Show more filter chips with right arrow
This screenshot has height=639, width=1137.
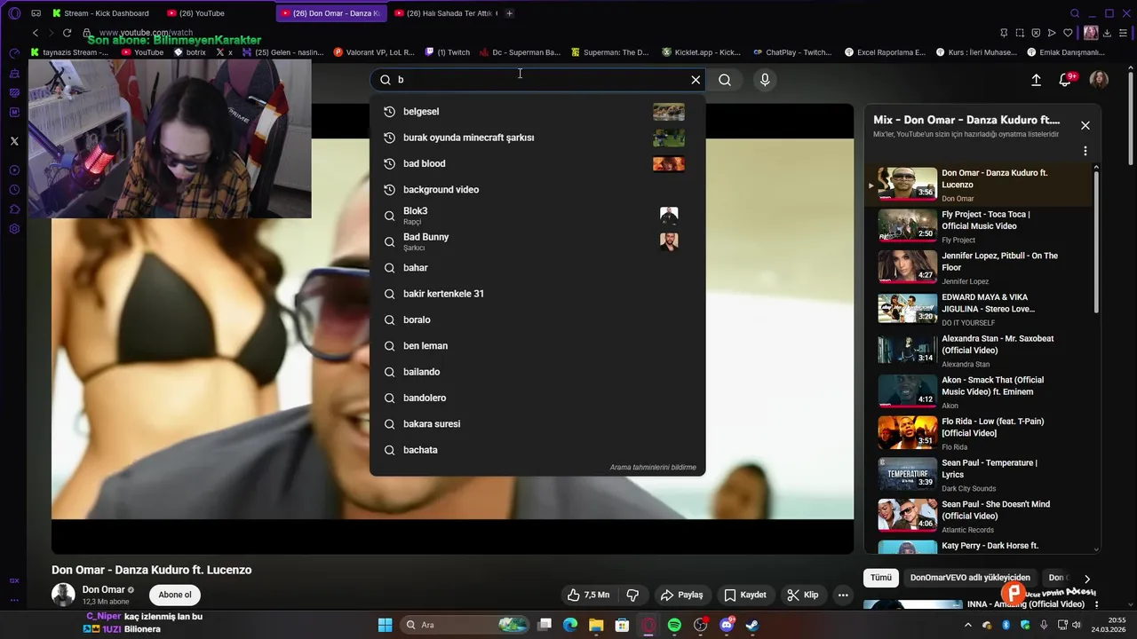coord(1086,579)
